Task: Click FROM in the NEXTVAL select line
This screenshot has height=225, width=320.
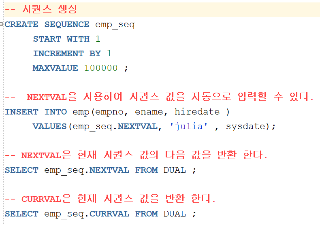Action: coord(147,170)
